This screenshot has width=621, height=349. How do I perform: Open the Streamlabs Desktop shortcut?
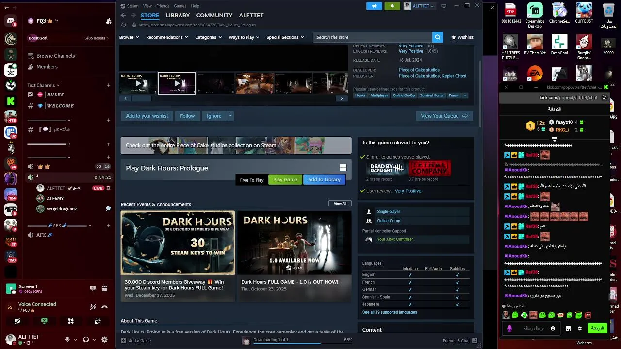535,15
